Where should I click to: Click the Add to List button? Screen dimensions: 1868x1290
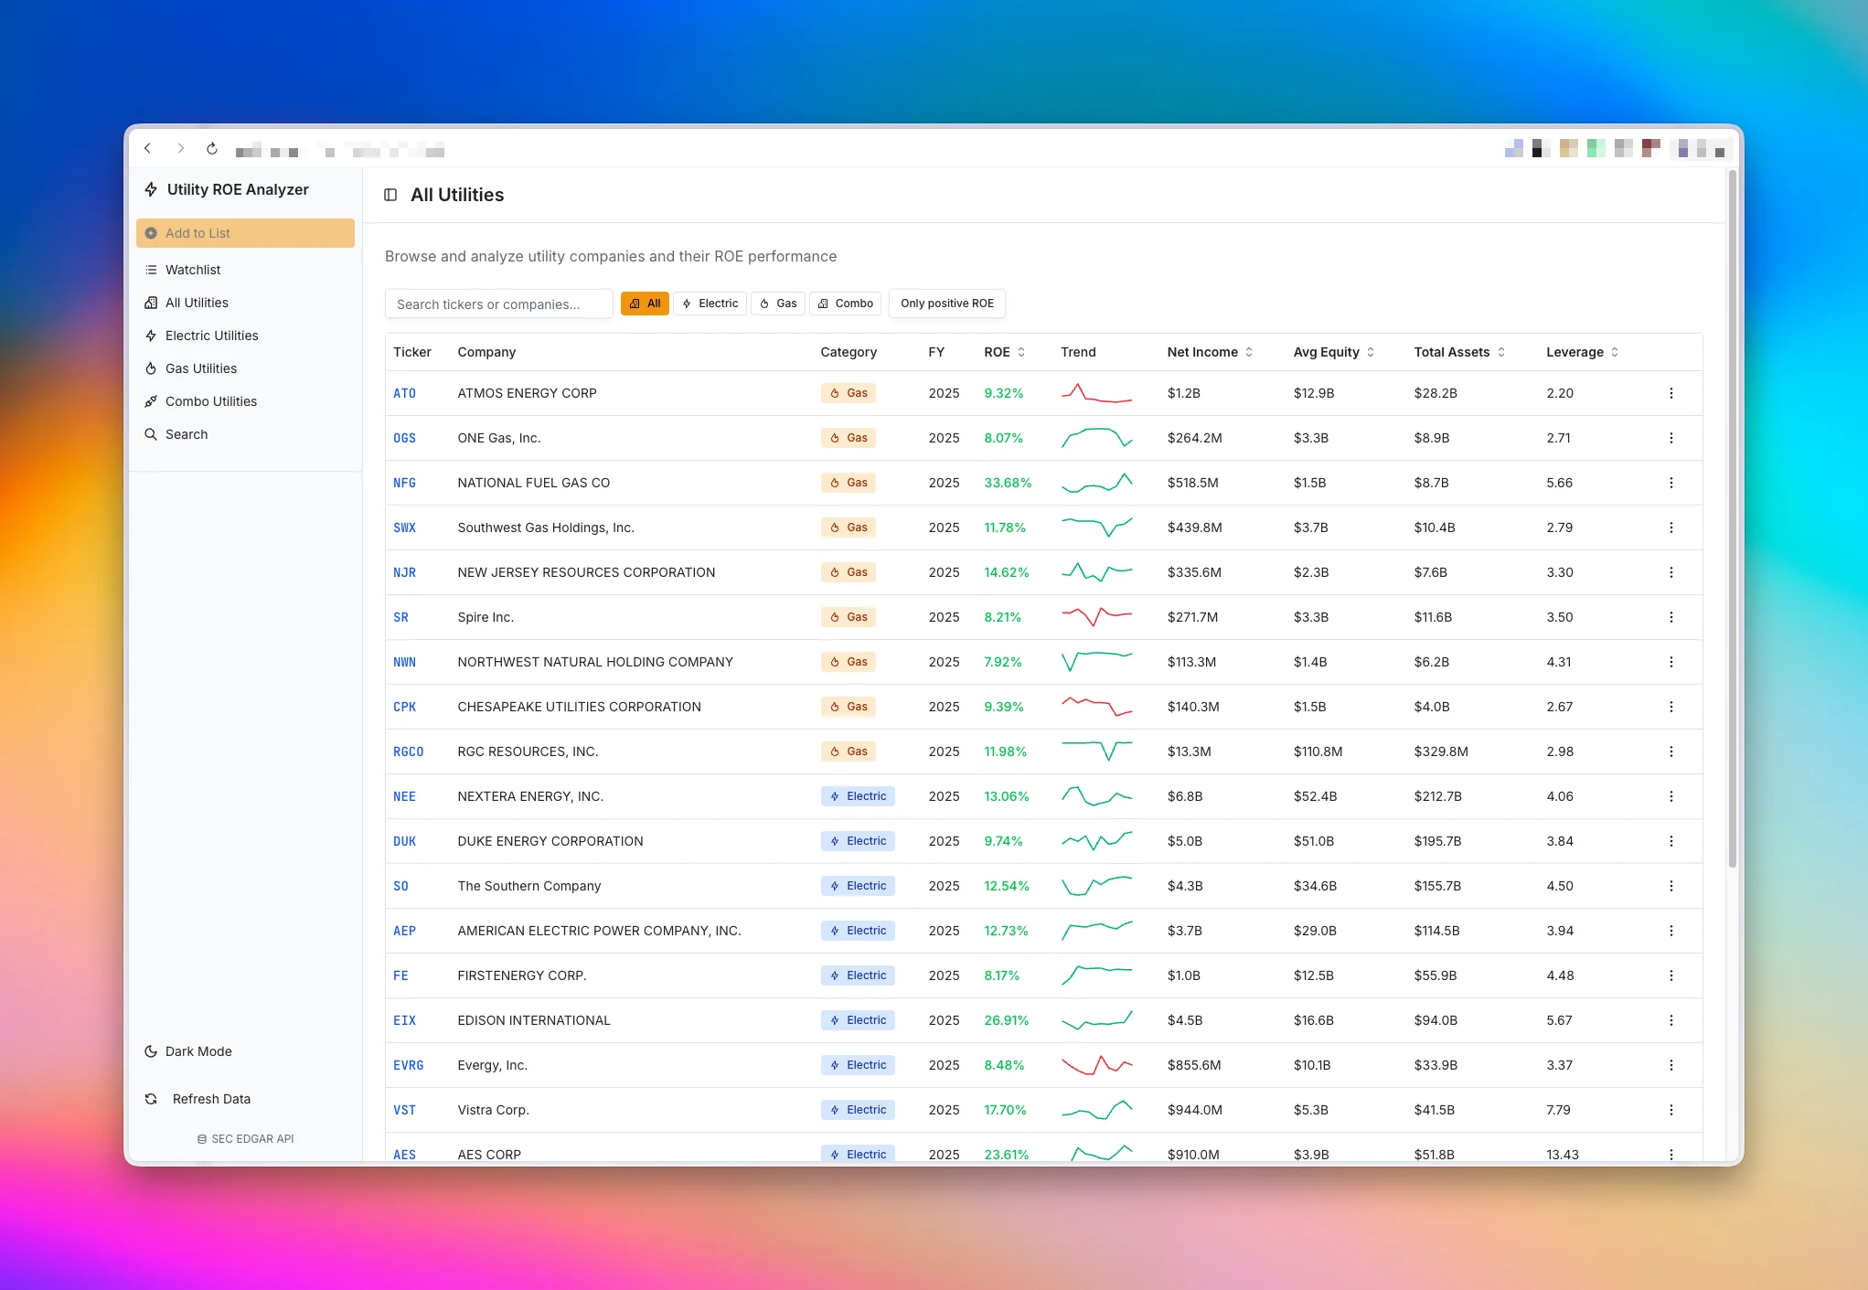[245, 233]
